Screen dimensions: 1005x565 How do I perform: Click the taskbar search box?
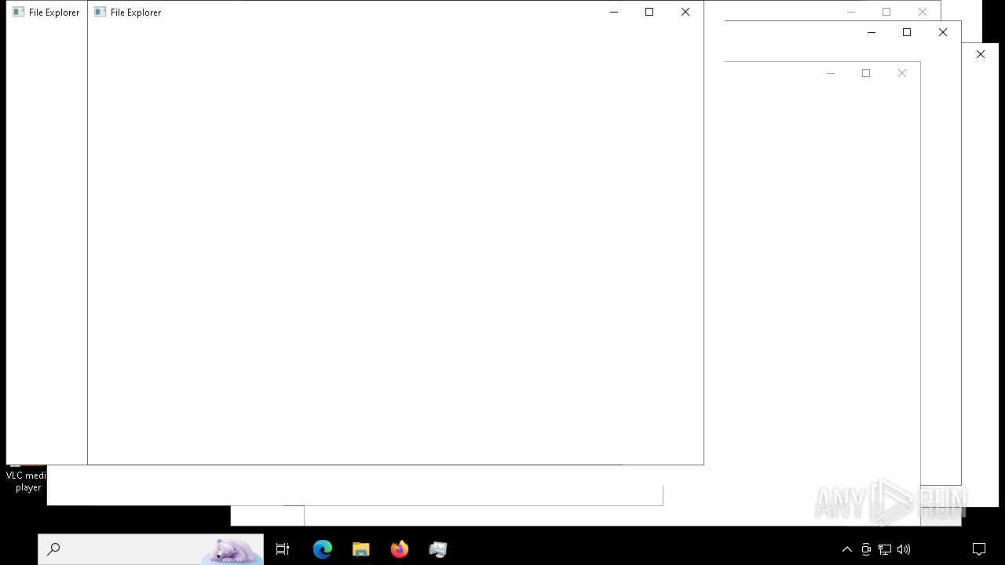151,549
